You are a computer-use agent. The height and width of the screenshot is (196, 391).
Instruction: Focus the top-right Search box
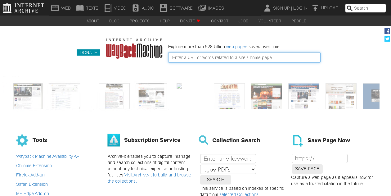click(366, 8)
